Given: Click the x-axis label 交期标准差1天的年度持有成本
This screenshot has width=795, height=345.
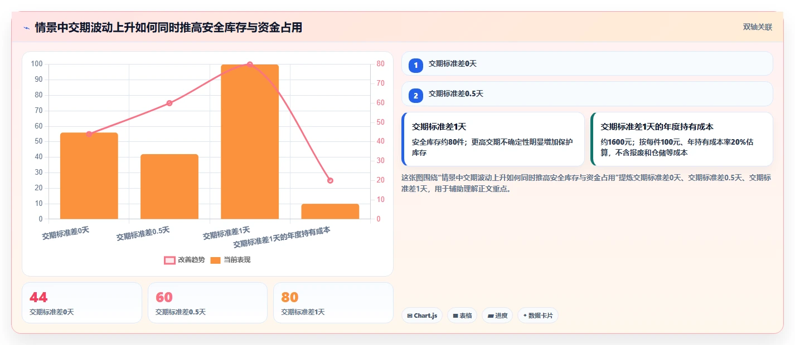Looking at the screenshot, I should point(282,237).
